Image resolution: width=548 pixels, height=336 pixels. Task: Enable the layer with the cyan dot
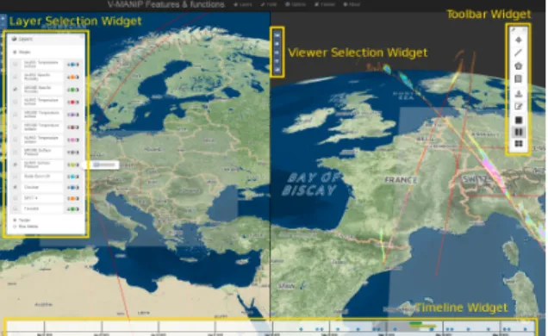(x=15, y=177)
